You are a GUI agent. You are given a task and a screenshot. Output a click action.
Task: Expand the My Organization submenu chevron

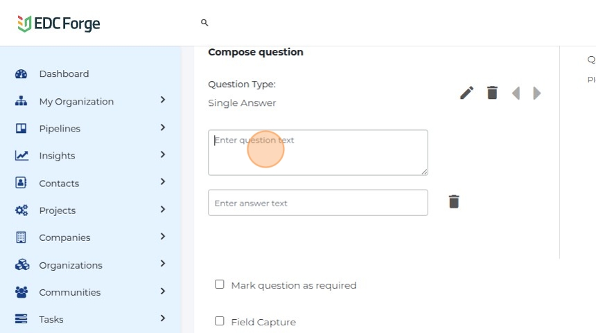click(x=163, y=100)
